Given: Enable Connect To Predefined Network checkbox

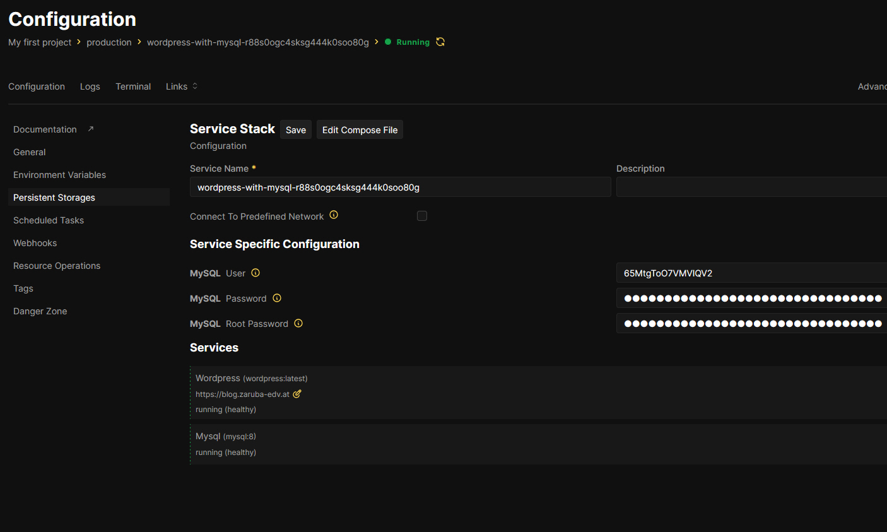Looking at the screenshot, I should click(x=422, y=216).
